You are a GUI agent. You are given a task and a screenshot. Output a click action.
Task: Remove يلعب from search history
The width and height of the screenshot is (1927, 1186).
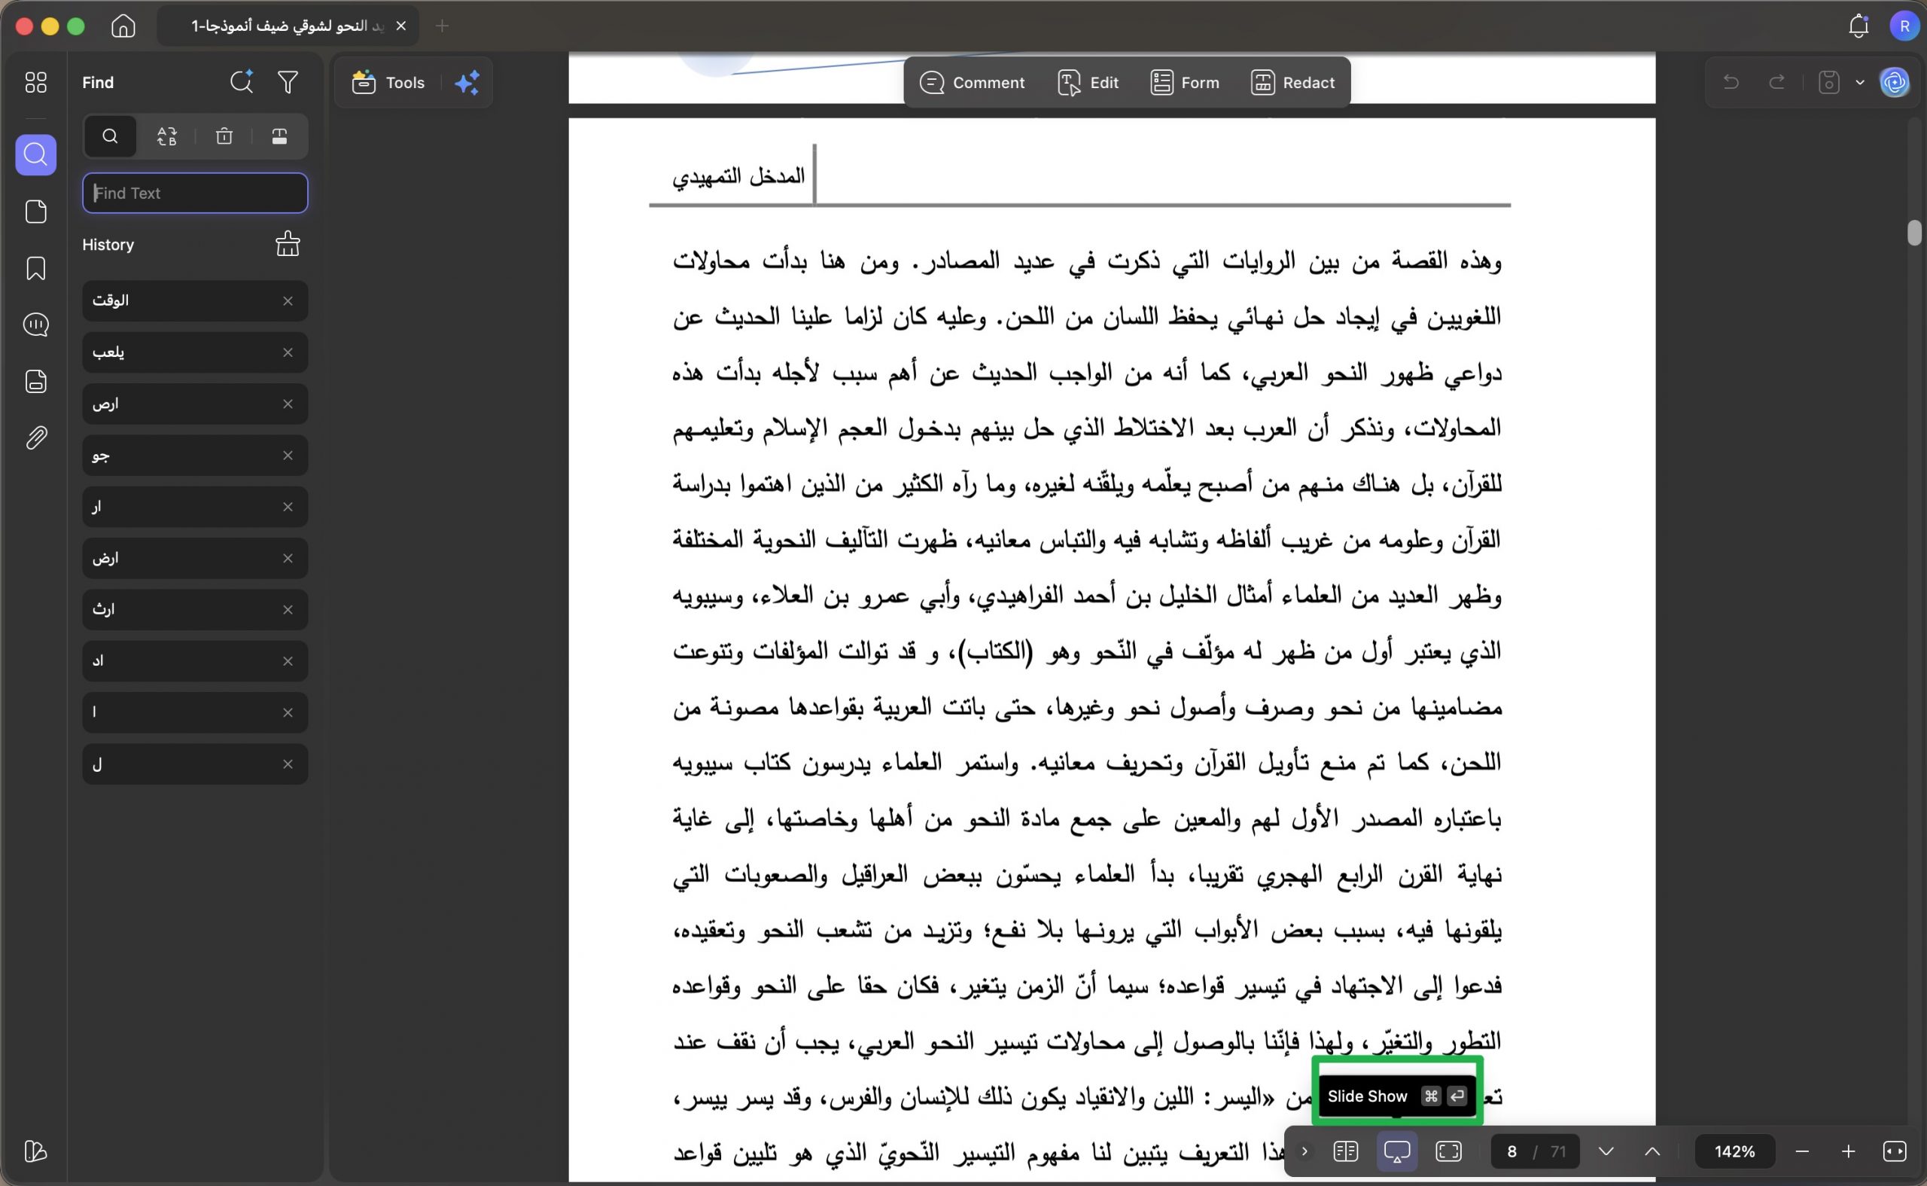click(288, 352)
